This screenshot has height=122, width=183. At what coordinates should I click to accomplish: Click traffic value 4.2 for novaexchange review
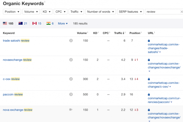point(123,60)
